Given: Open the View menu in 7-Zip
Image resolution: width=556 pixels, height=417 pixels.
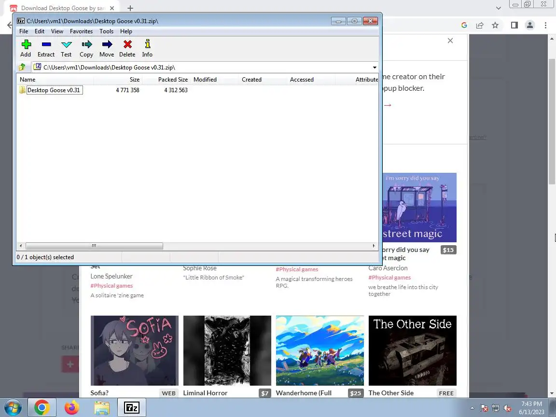Looking at the screenshot, I should click(57, 31).
